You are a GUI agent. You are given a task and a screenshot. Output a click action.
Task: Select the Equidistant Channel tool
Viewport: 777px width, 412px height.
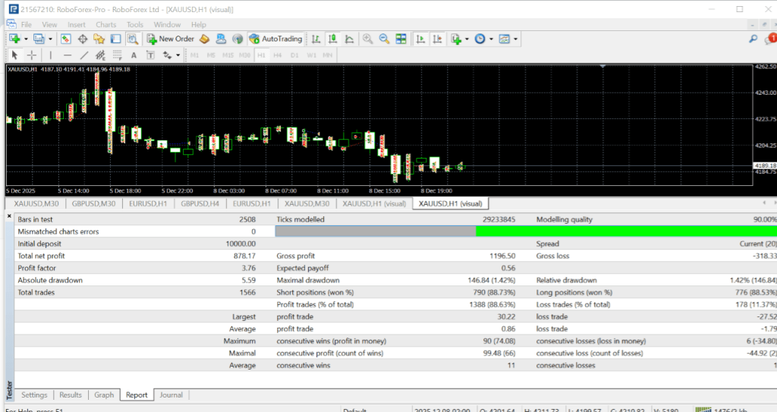click(x=101, y=55)
